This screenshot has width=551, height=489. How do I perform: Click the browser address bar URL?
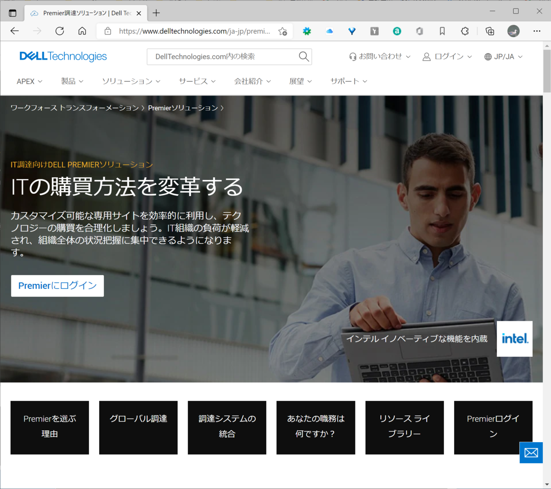point(194,31)
